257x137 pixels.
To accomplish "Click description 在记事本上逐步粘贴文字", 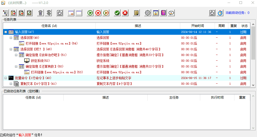I will (x=114, y=78).
